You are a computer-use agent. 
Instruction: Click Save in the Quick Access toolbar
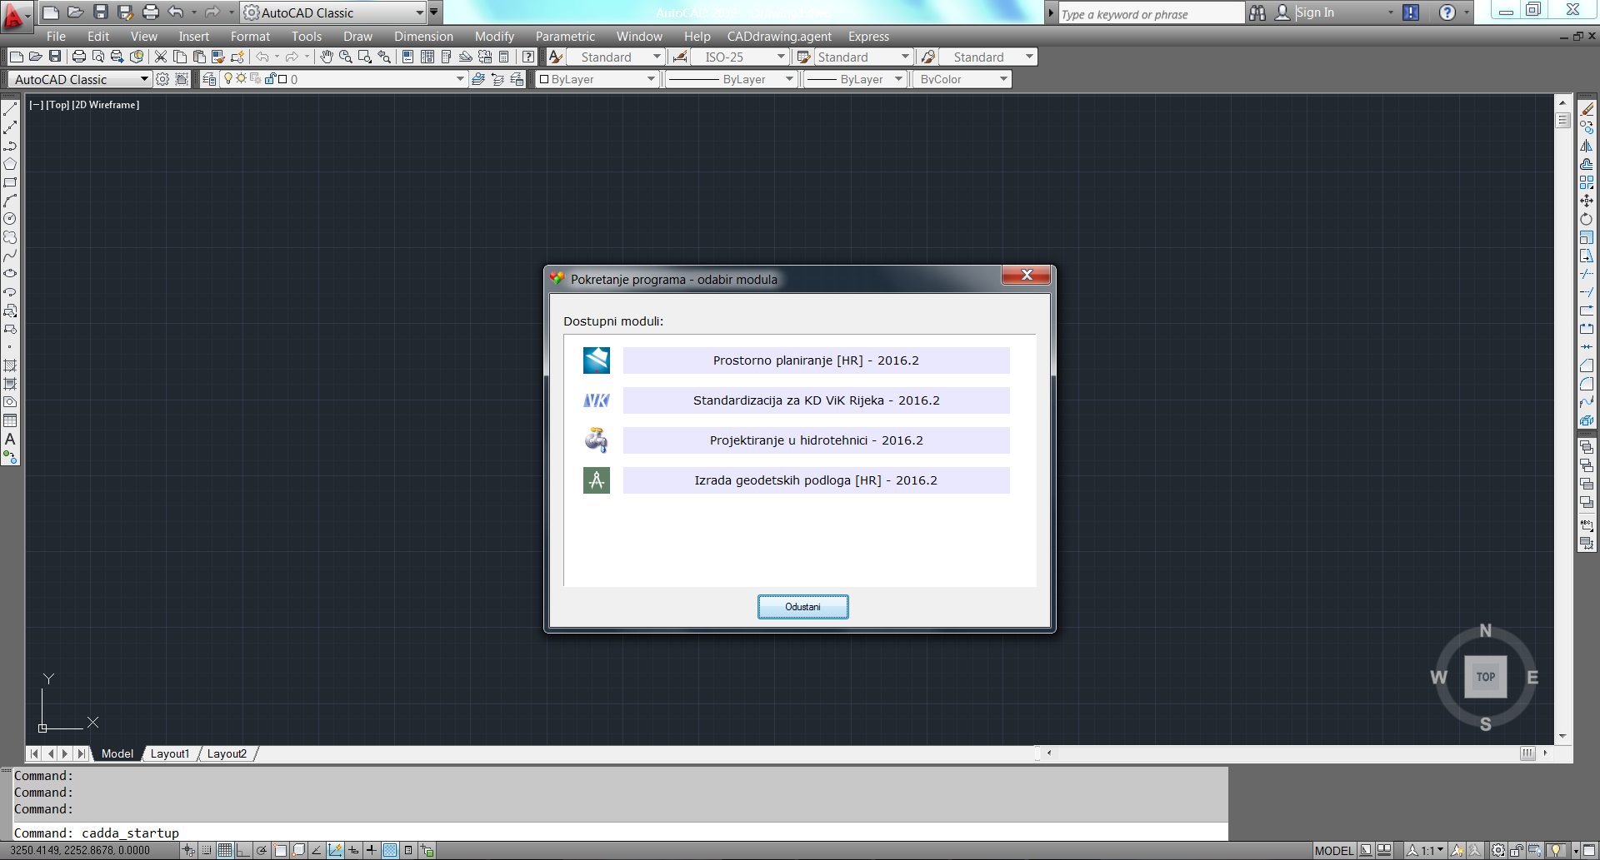click(x=101, y=12)
